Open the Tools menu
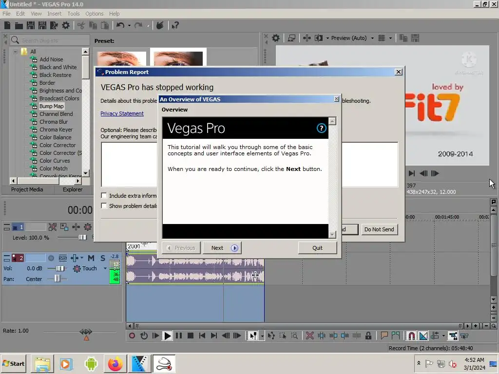 coord(74,14)
